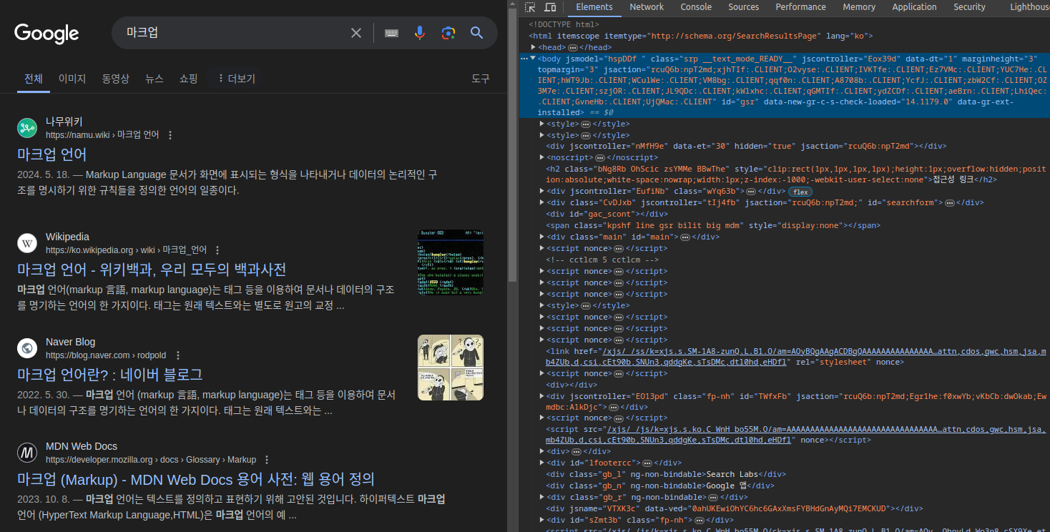This screenshot has height=532, width=1050.
Task: Expand div with id TWfxFb
Action: click(x=542, y=396)
